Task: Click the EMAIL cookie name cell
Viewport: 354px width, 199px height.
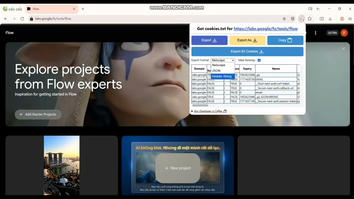Action: pyautogui.click(x=276, y=79)
